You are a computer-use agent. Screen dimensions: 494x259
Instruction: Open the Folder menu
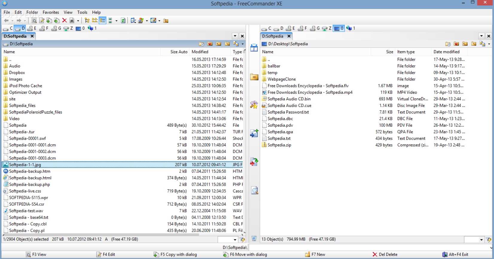pos(32,12)
